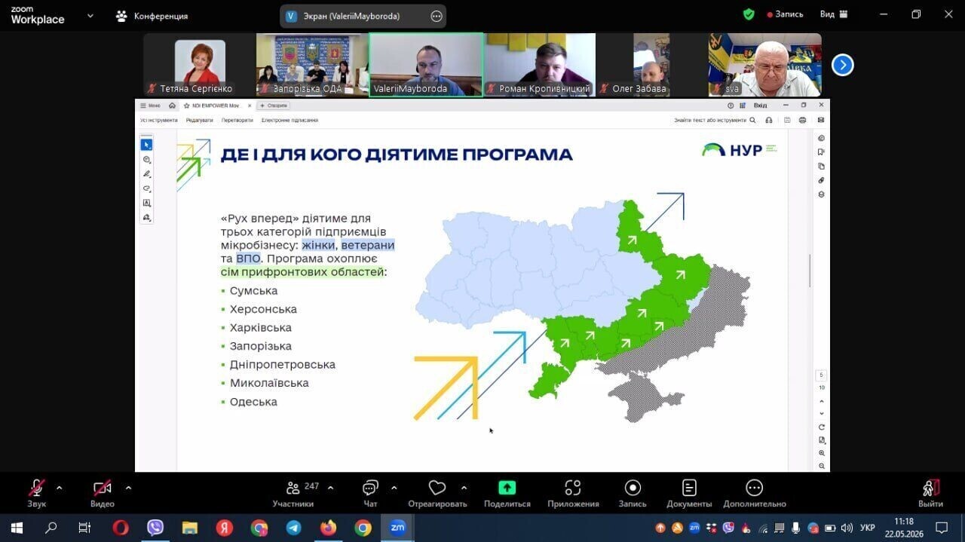
Task: Unmute microphone with the Звук button
Action: (36, 493)
